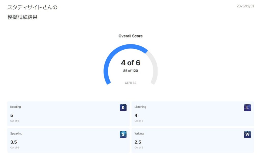
Task: Open the Listening score card
Action: (192, 114)
